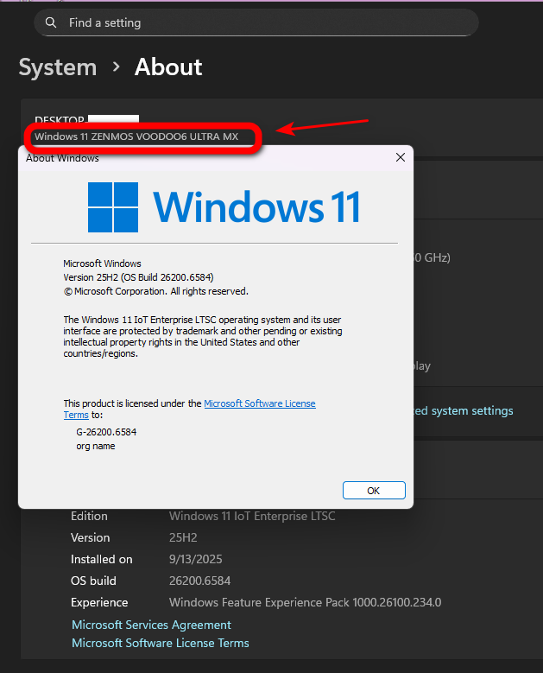Select the Version 25H2 OS Build text
Image resolution: width=543 pixels, height=673 pixels.
click(138, 277)
